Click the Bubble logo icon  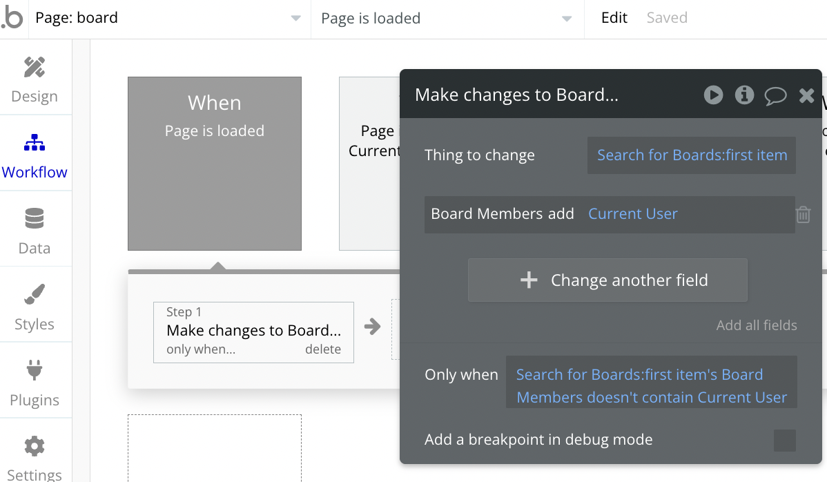click(x=12, y=19)
